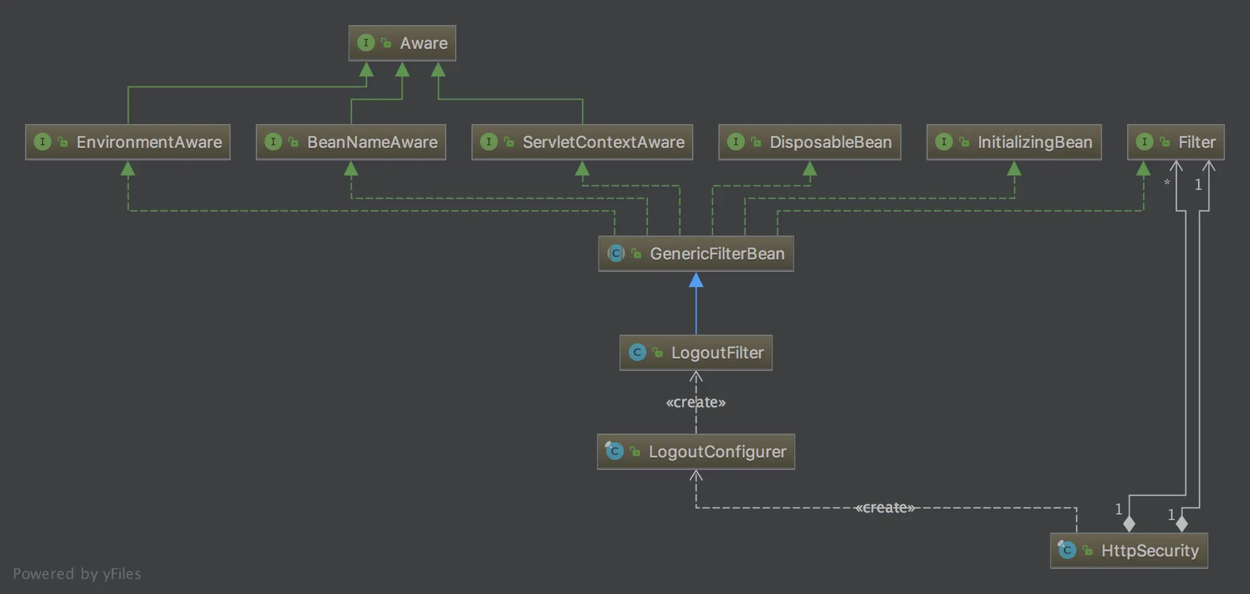Click the «create» label above LogoutConfigurer
Screen dimensions: 1250x594
696,402
